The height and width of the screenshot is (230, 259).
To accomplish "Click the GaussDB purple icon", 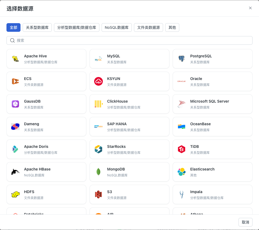I will click(15, 104).
